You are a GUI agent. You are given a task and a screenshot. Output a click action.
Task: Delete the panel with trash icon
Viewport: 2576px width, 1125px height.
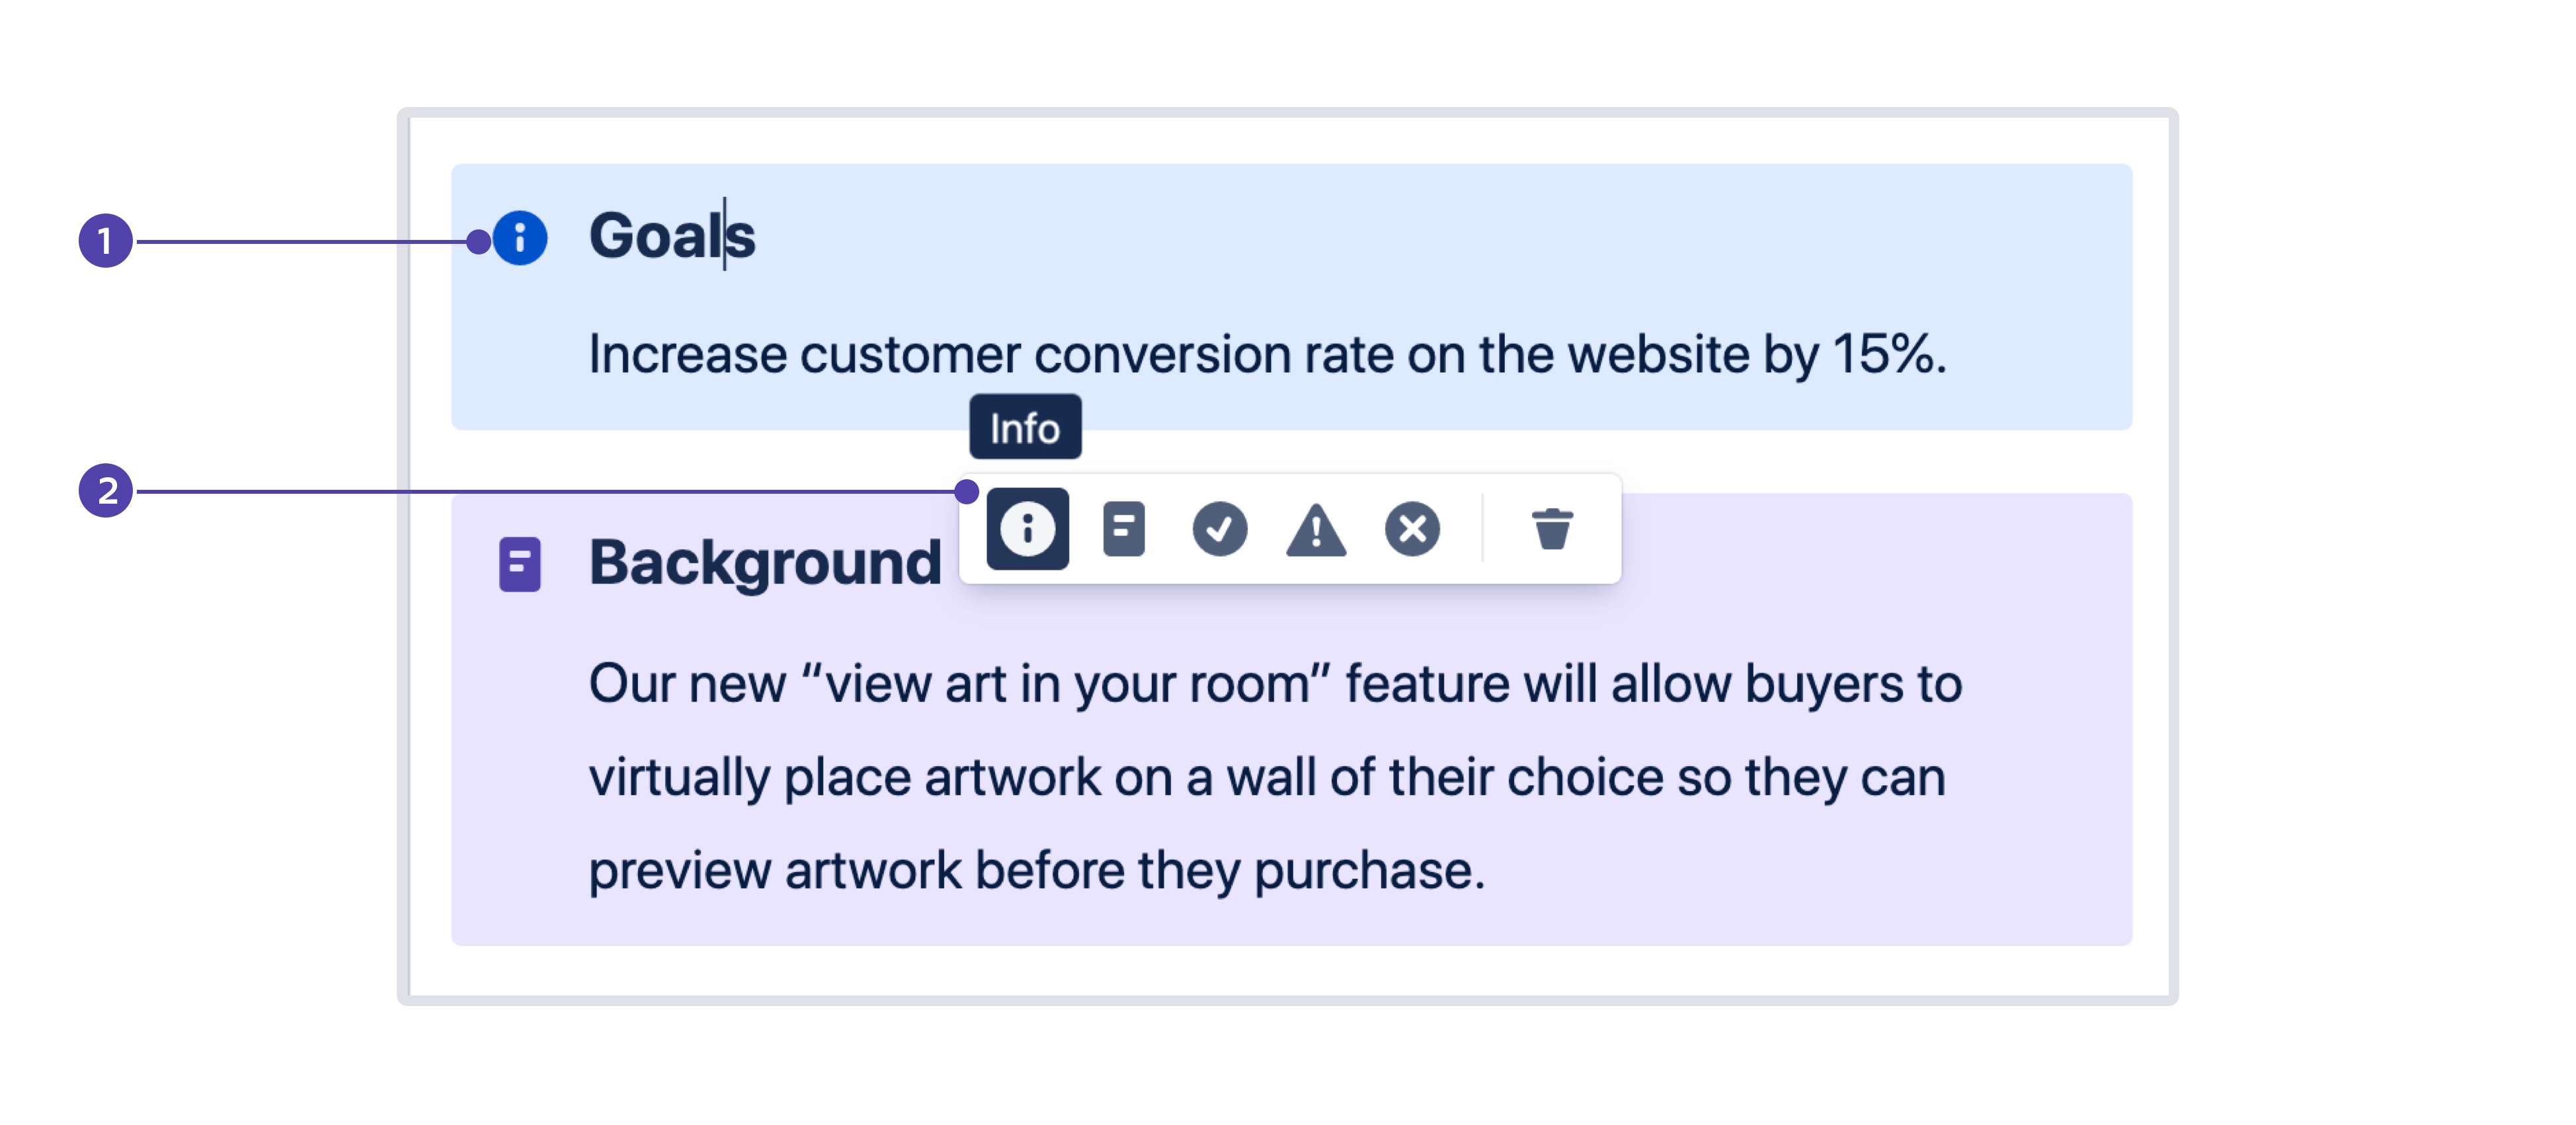(1552, 529)
